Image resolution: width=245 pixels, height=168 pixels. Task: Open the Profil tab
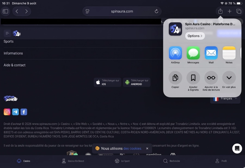[221, 161]
